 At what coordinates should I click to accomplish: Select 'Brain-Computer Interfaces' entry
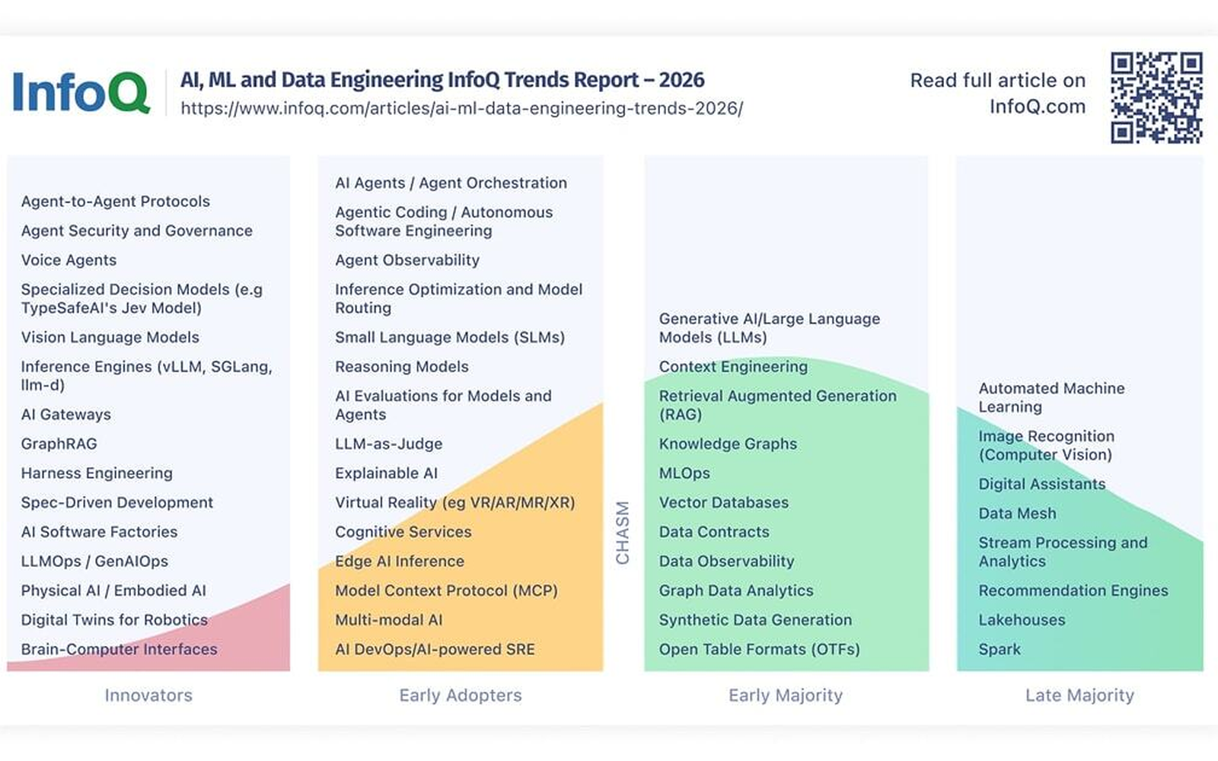(x=120, y=649)
